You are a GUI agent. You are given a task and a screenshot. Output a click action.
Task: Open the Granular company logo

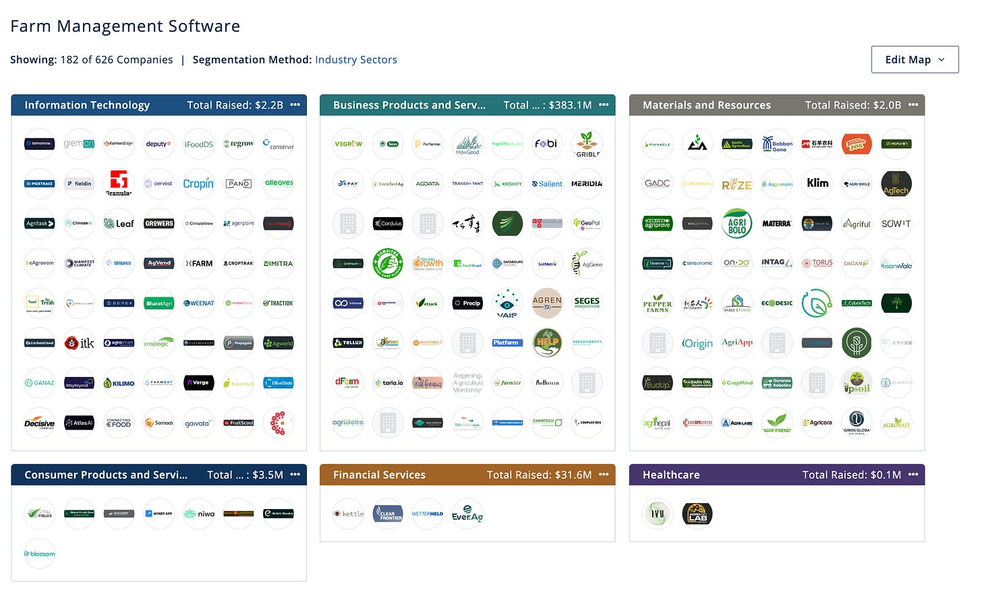(x=119, y=183)
